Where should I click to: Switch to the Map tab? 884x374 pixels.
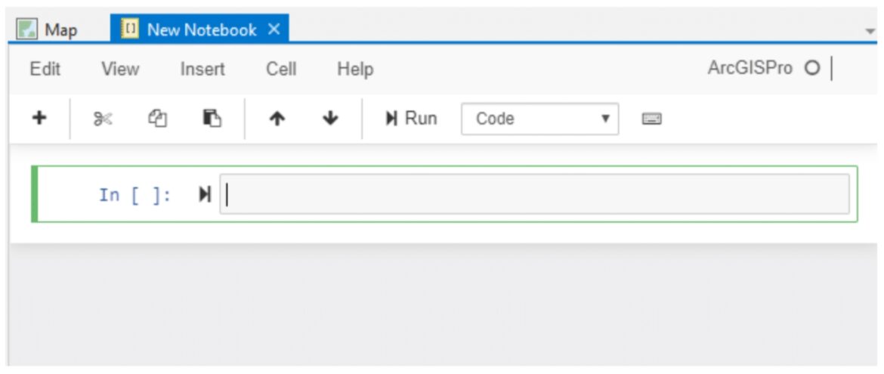tap(48, 29)
